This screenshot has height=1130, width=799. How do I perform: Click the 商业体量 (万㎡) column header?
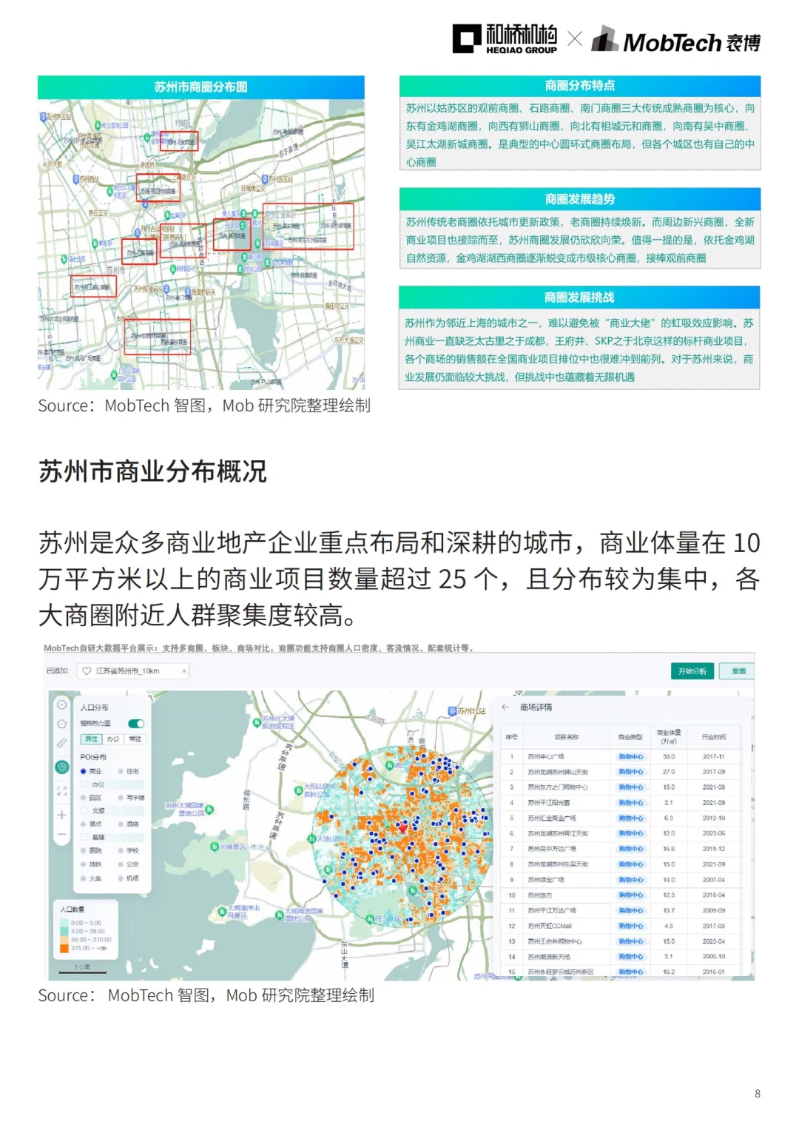tap(670, 737)
